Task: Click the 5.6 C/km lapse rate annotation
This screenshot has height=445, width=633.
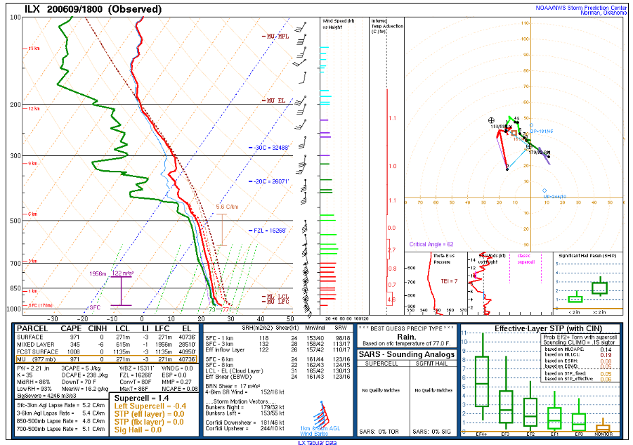Action: 227,207
